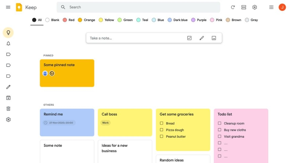Select the All color filter tab
Image resolution: width=290 pixels, height=163 pixels.
(37, 20)
